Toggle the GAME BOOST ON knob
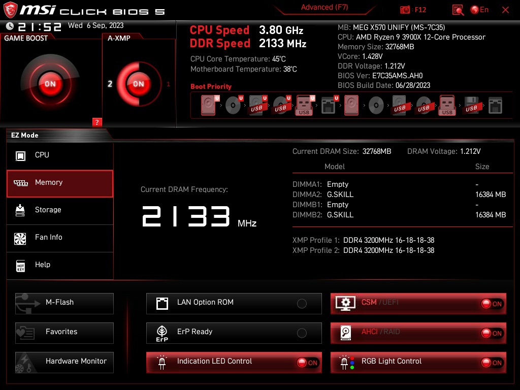Viewport: 520px width, 390px height. point(50,84)
